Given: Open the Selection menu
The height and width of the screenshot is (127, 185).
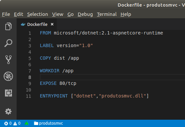Looking at the screenshot, I should point(38,14).
